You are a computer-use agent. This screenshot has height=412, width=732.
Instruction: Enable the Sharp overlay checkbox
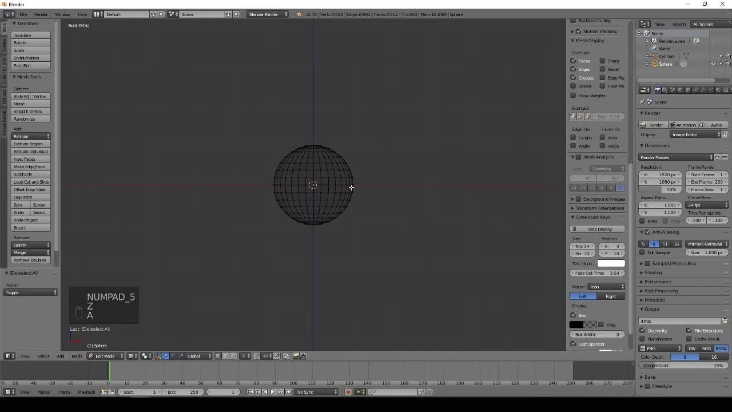602,61
